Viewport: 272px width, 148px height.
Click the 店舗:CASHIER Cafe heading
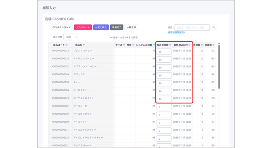59,19
